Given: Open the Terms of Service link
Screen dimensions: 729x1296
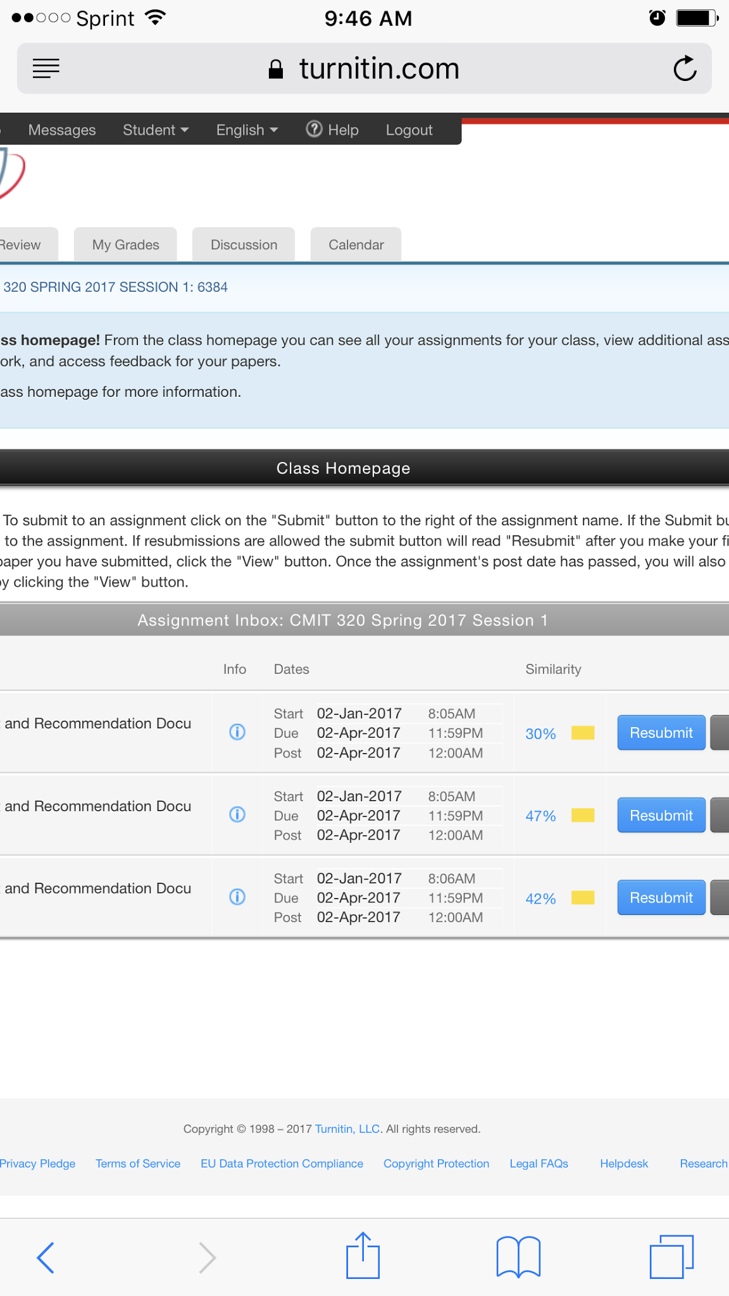Looking at the screenshot, I should tap(138, 1164).
